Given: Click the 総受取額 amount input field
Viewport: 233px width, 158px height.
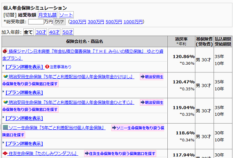Looking at the screenshot, I should coord(36,22).
